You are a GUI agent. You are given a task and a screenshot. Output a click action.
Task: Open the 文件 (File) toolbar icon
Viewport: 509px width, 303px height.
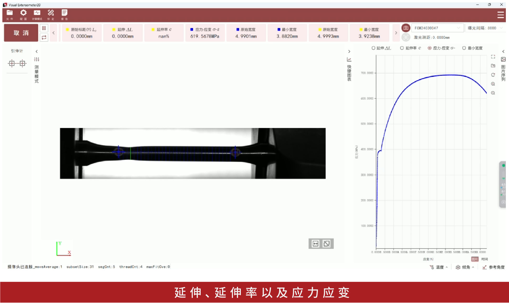(10, 14)
